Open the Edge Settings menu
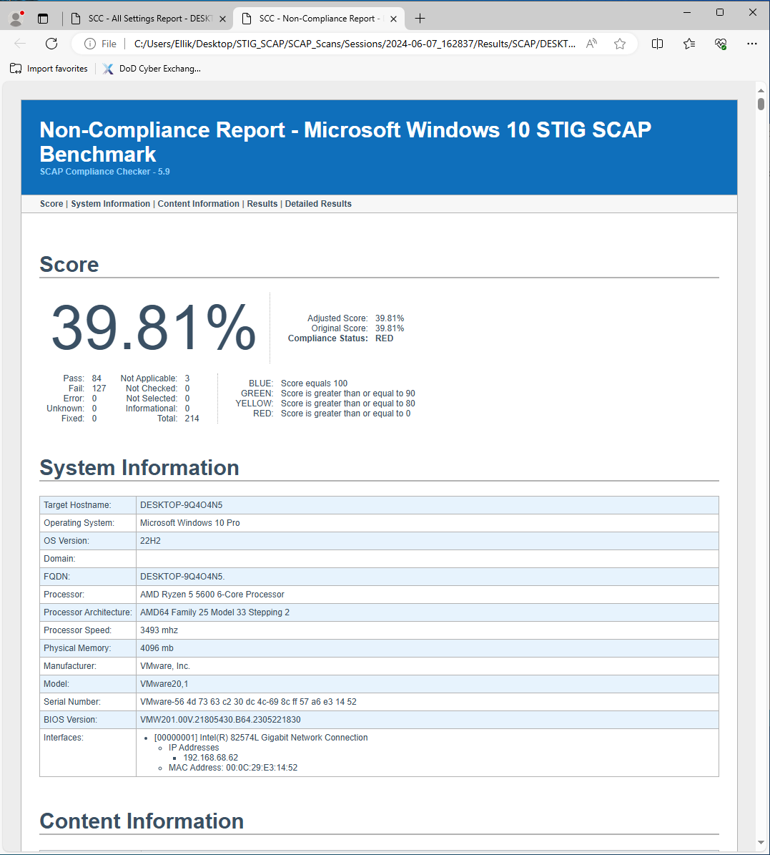Screen dimensions: 770x855 [x=752, y=44]
